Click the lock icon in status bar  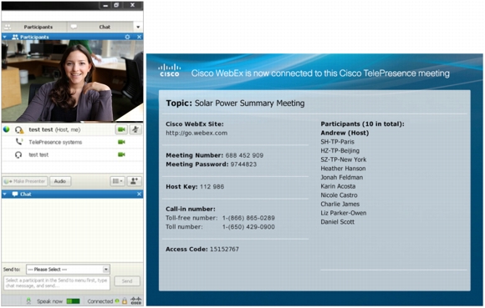pyautogui.click(x=125, y=300)
